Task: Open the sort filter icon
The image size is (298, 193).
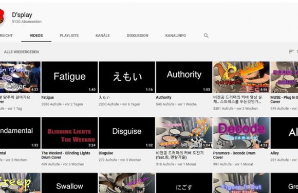Action: (x=291, y=51)
